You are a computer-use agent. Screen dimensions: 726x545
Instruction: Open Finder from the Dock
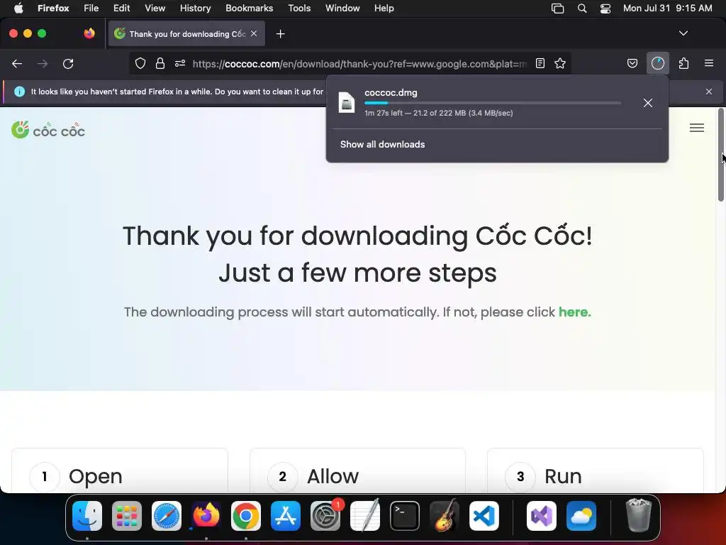click(87, 516)
